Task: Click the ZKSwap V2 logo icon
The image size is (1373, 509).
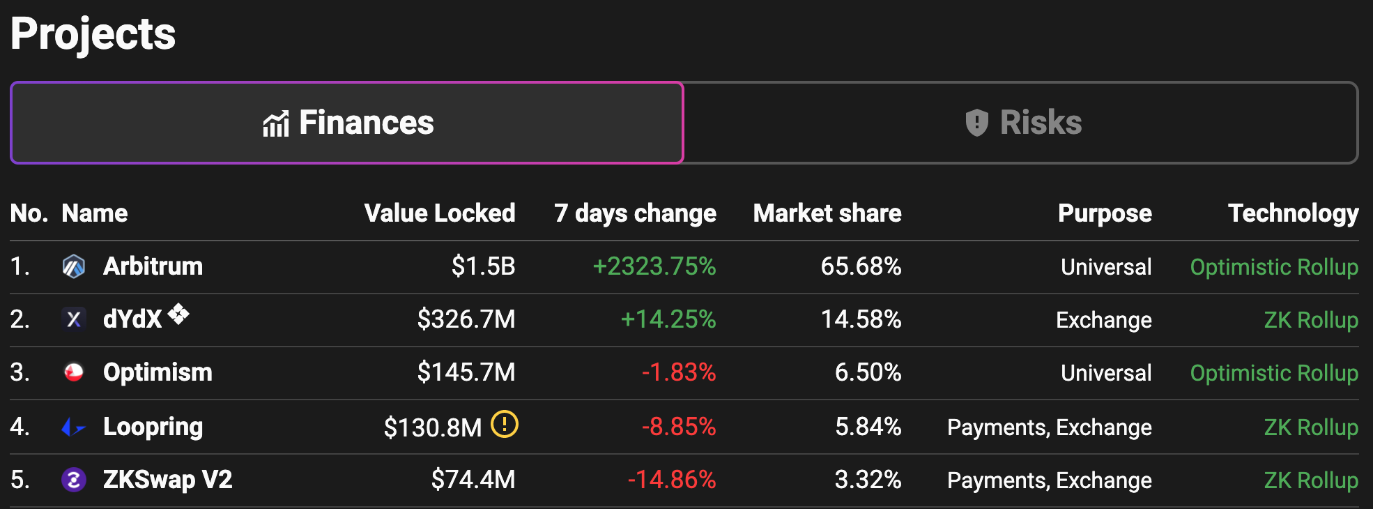Action: click(x=74, y=480)
